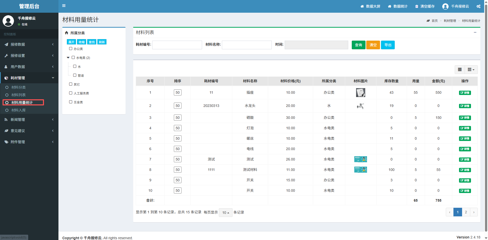Screen dimensions: 488x240
Task: Tick the 五金类 category checkbox
Action: [x=71, y=102]
